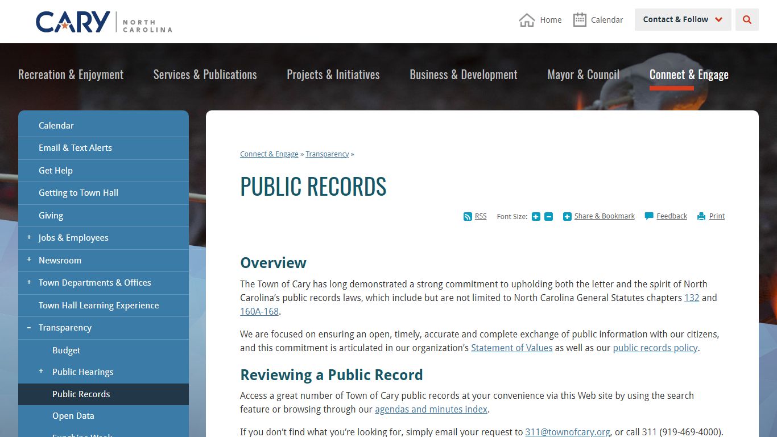Click the Share & Bookmark plus icon

[x=567, y=216]
